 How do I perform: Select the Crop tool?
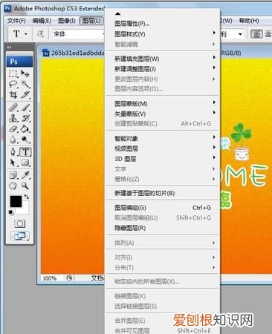tap(13, 95)
